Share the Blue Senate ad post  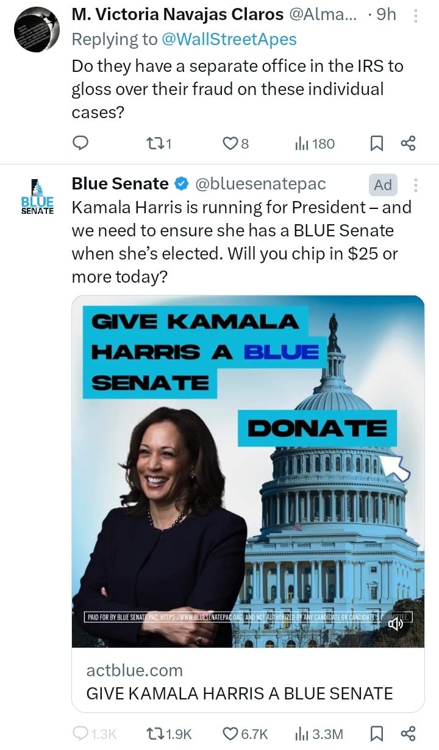(x=408, y=734)
